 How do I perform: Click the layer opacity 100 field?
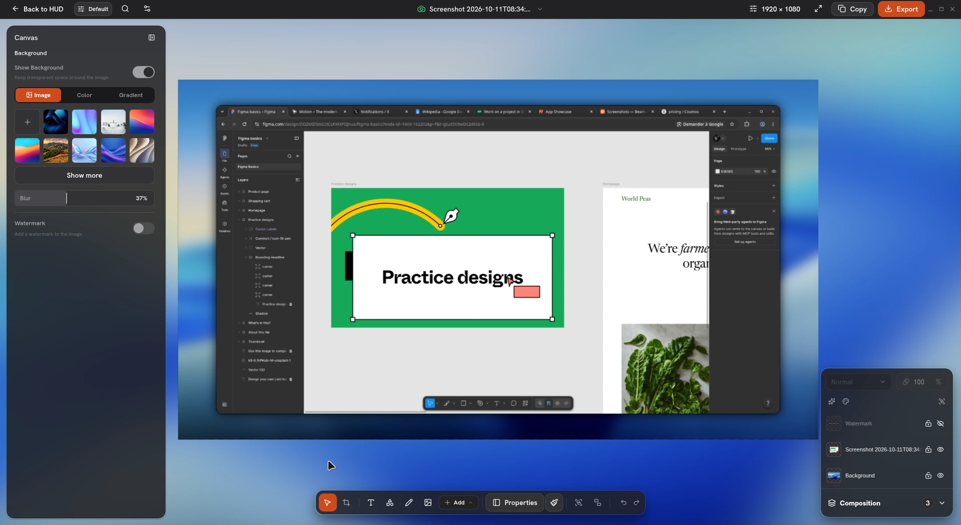pyautogui.click(x=921, y=382)
